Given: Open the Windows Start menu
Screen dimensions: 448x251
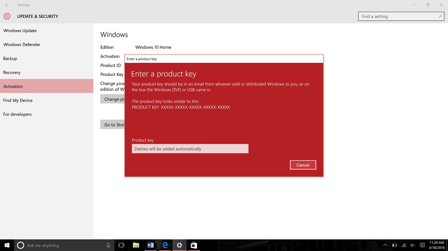Looking at the screenshot, I should [x=7, y=245].
